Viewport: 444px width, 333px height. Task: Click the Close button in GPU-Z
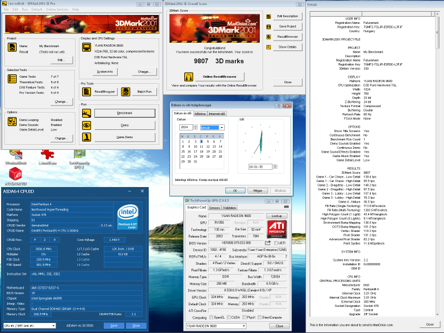tap(279, 326)
